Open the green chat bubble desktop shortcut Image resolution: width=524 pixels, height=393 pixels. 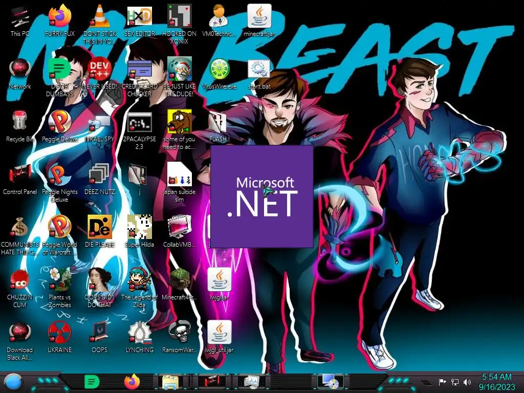[59, 78]
